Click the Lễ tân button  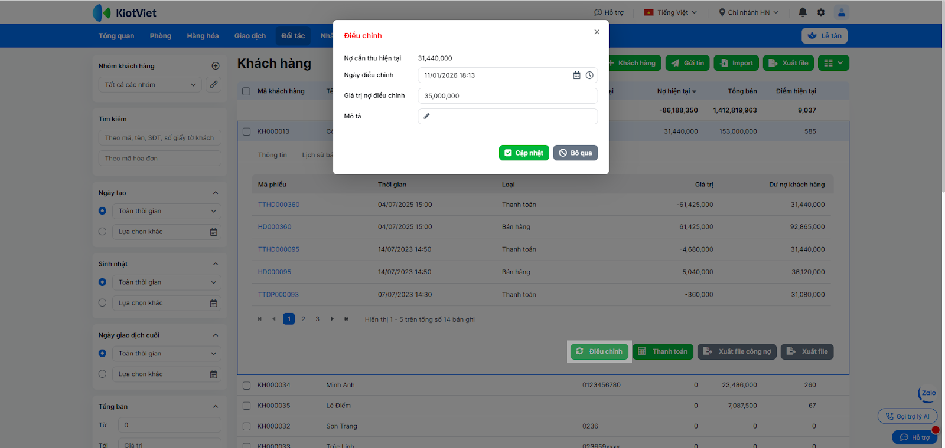(x=825, y=36)
